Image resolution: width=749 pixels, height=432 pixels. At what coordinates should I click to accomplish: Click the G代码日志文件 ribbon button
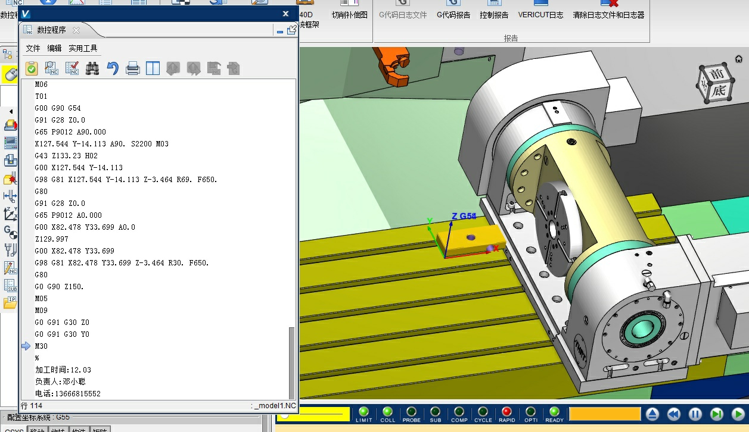(403, 11)
